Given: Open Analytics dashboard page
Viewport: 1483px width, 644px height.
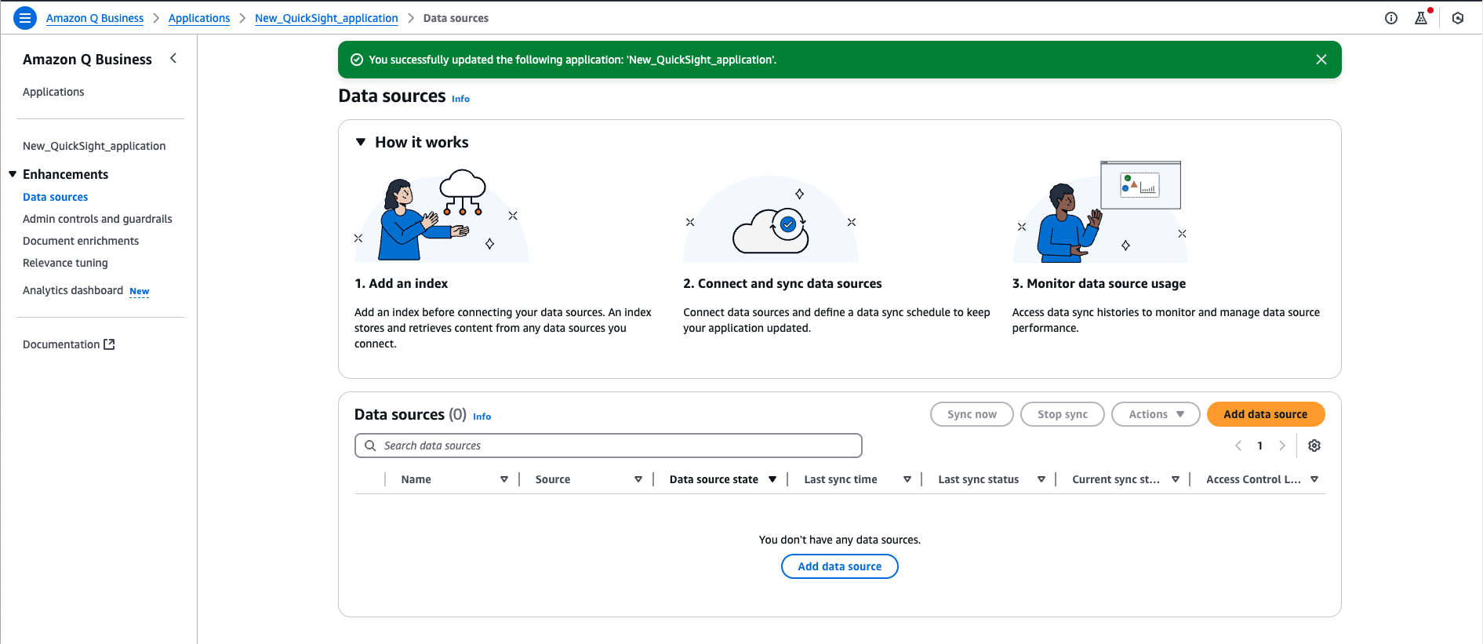Looking at the screenshot, I should click(73, 290).
